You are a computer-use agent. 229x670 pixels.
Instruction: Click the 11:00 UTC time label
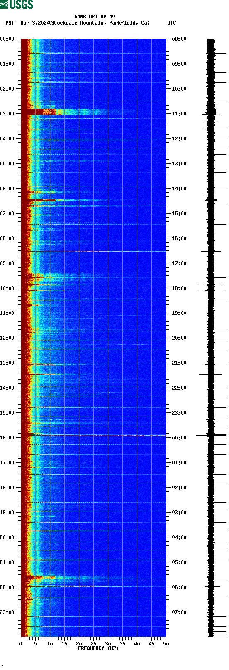(x=179, y=114)
